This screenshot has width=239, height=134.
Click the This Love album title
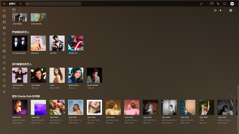pos(94,120)
